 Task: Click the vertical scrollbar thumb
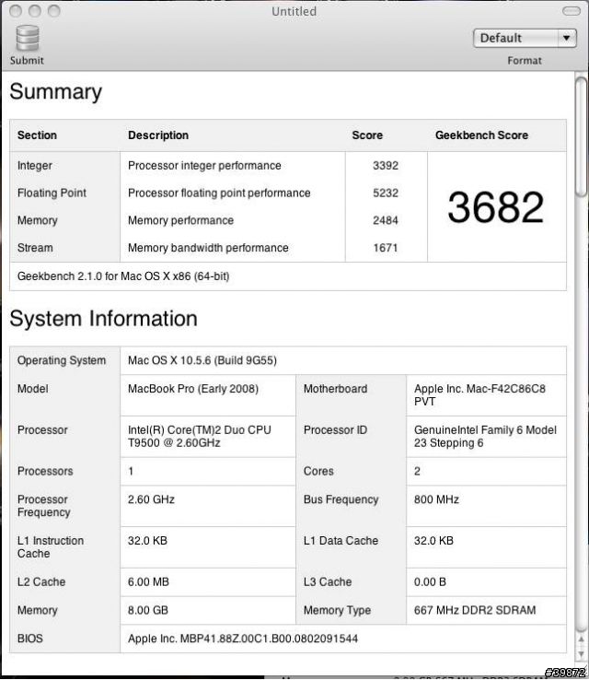581,136
